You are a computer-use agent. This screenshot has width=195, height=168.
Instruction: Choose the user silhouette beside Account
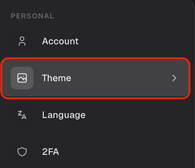click(22, 41)
